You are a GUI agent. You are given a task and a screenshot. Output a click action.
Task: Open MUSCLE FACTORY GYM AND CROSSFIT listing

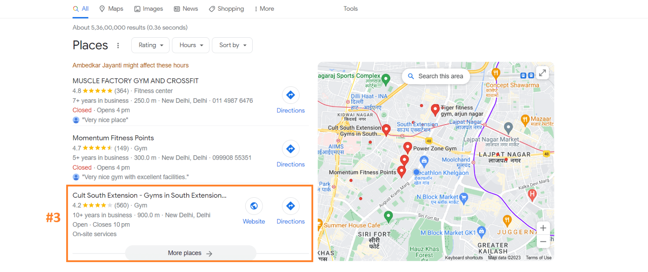pyautogui.click(x=135, y=81)
